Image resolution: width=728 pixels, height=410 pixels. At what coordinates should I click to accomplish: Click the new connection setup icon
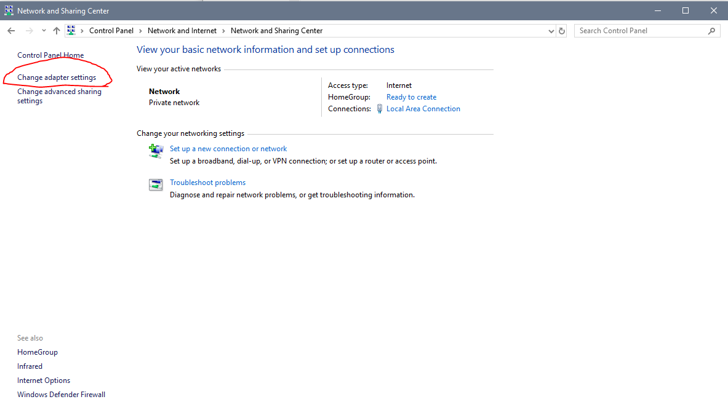pyautogui.click(x=156, y=151)
